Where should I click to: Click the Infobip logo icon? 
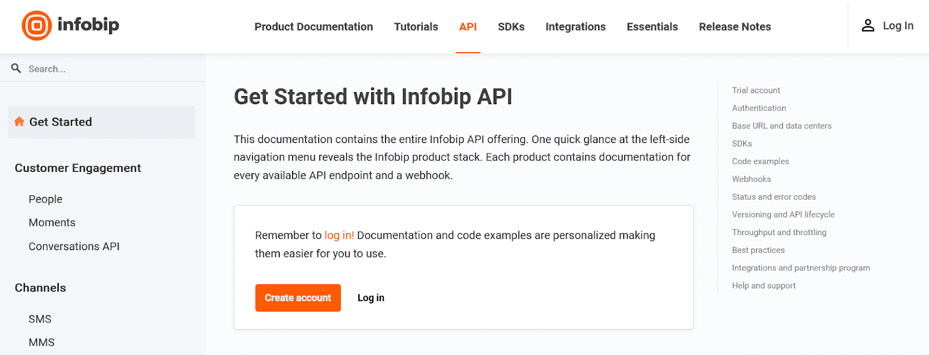[37, 25]
